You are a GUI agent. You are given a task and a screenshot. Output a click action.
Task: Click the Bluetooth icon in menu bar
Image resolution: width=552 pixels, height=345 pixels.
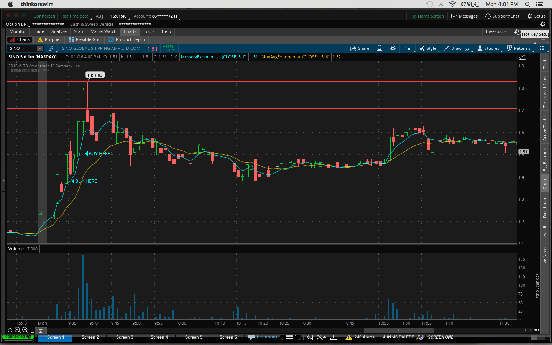tap(441, 4)
